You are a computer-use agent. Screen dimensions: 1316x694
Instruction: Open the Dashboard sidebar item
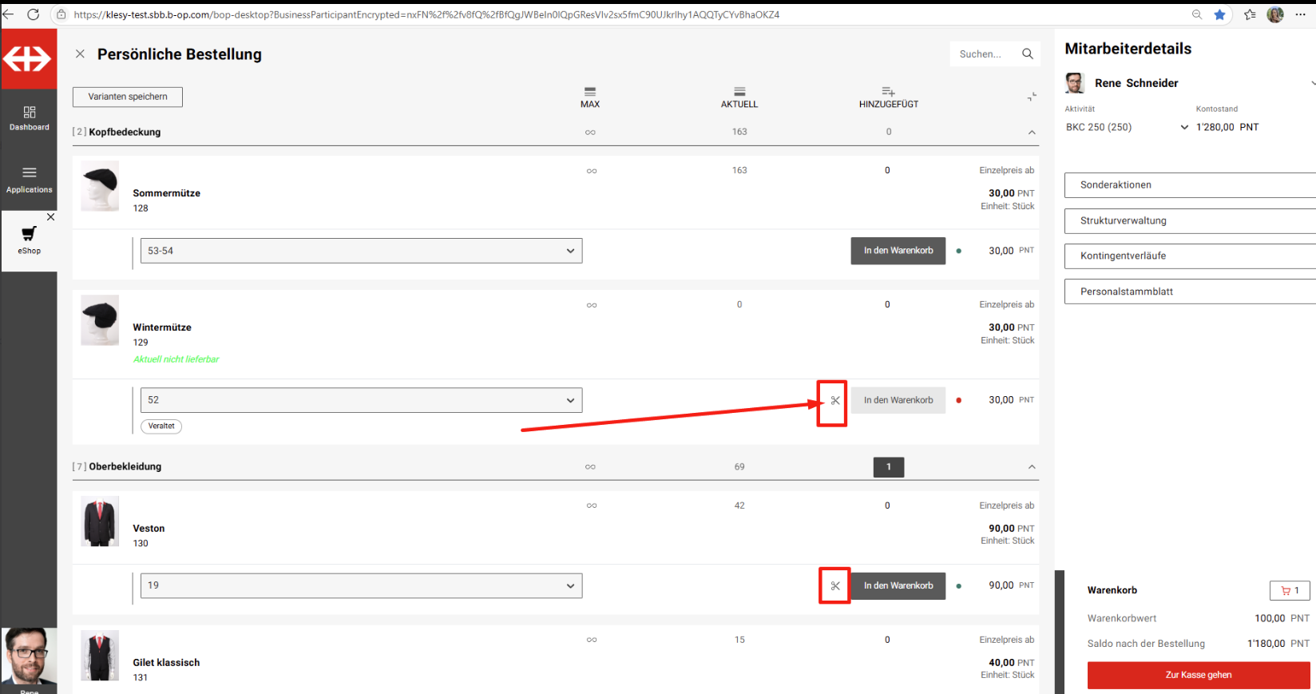[x=30, y=118]
